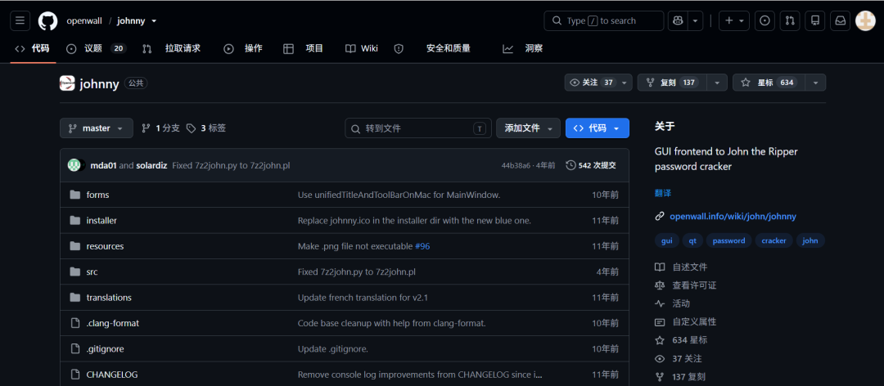Image resolution: width=884 pixels, height=386 pixels.
Task: Expand the Copilot dropdown arrow
Action: (695, 20)
